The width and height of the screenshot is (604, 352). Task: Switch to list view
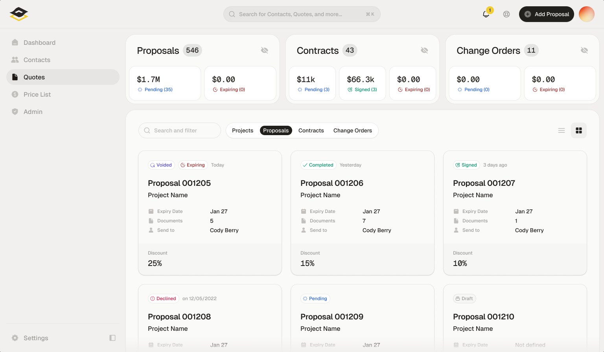coord(562,130)
